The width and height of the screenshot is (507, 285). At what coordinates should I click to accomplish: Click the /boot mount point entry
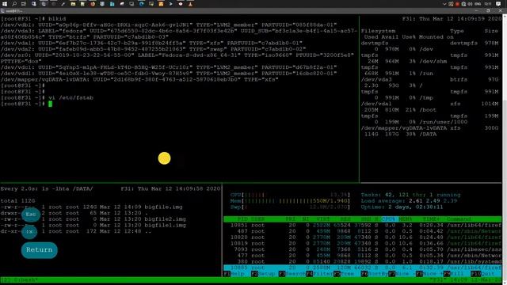pyautogui.click(x=428, y=110)
